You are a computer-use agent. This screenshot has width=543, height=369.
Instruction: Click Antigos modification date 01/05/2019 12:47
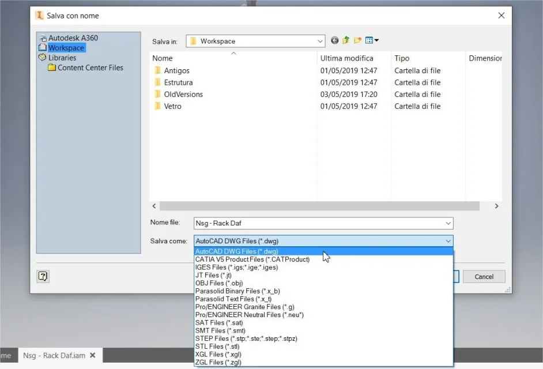pos(348,71)
